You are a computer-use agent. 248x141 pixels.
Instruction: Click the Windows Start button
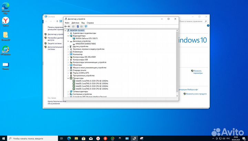(3, 139)
